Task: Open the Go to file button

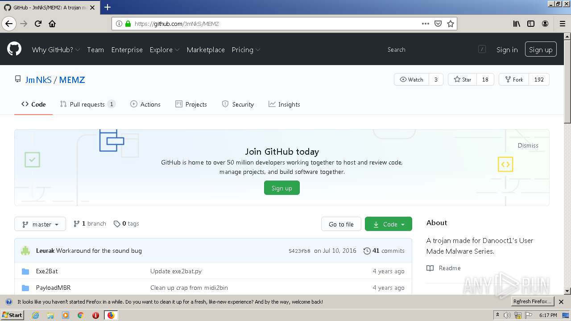Action: tap(341, 224)
